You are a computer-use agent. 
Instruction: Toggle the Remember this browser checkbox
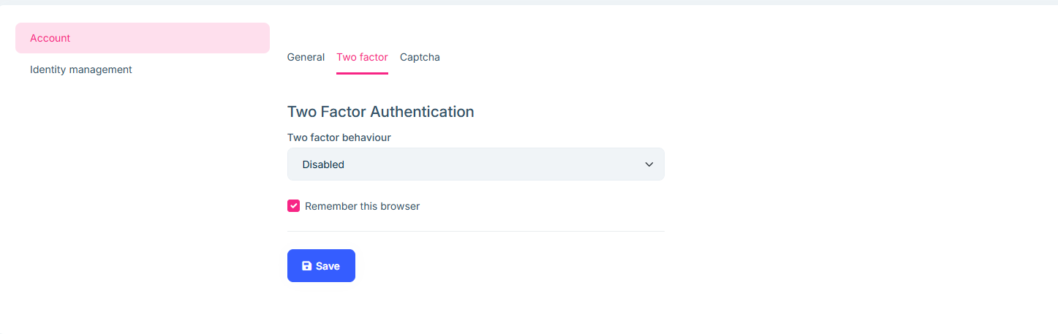tap(293, 206)
